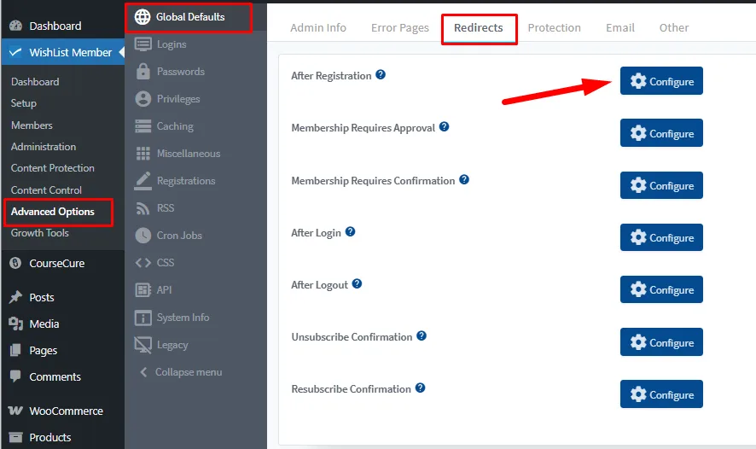Collapse the menu using chevron

coord(143,372)
